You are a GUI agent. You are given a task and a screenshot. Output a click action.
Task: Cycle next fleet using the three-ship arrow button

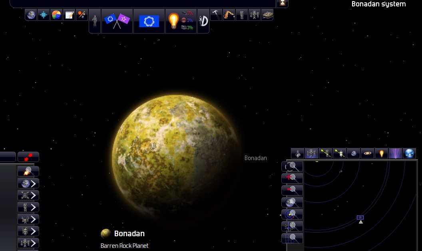pos(28,243)
